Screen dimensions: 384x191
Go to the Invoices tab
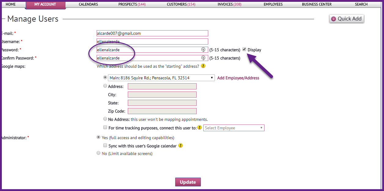tap(229, 4)
